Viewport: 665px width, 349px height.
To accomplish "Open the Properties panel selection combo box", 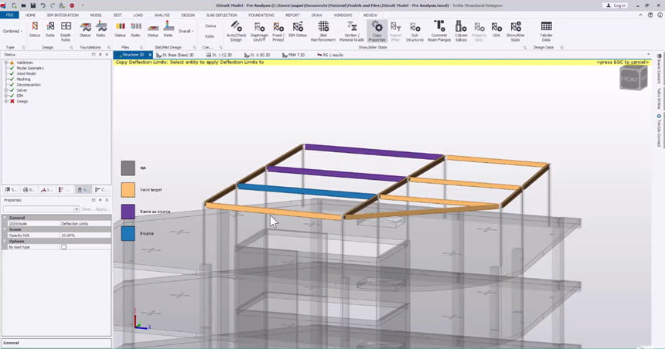I will (x=41, y=208).
